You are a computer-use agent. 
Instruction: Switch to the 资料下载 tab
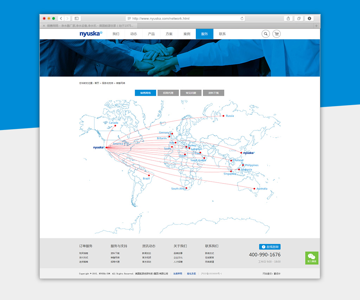pos(213,93)
